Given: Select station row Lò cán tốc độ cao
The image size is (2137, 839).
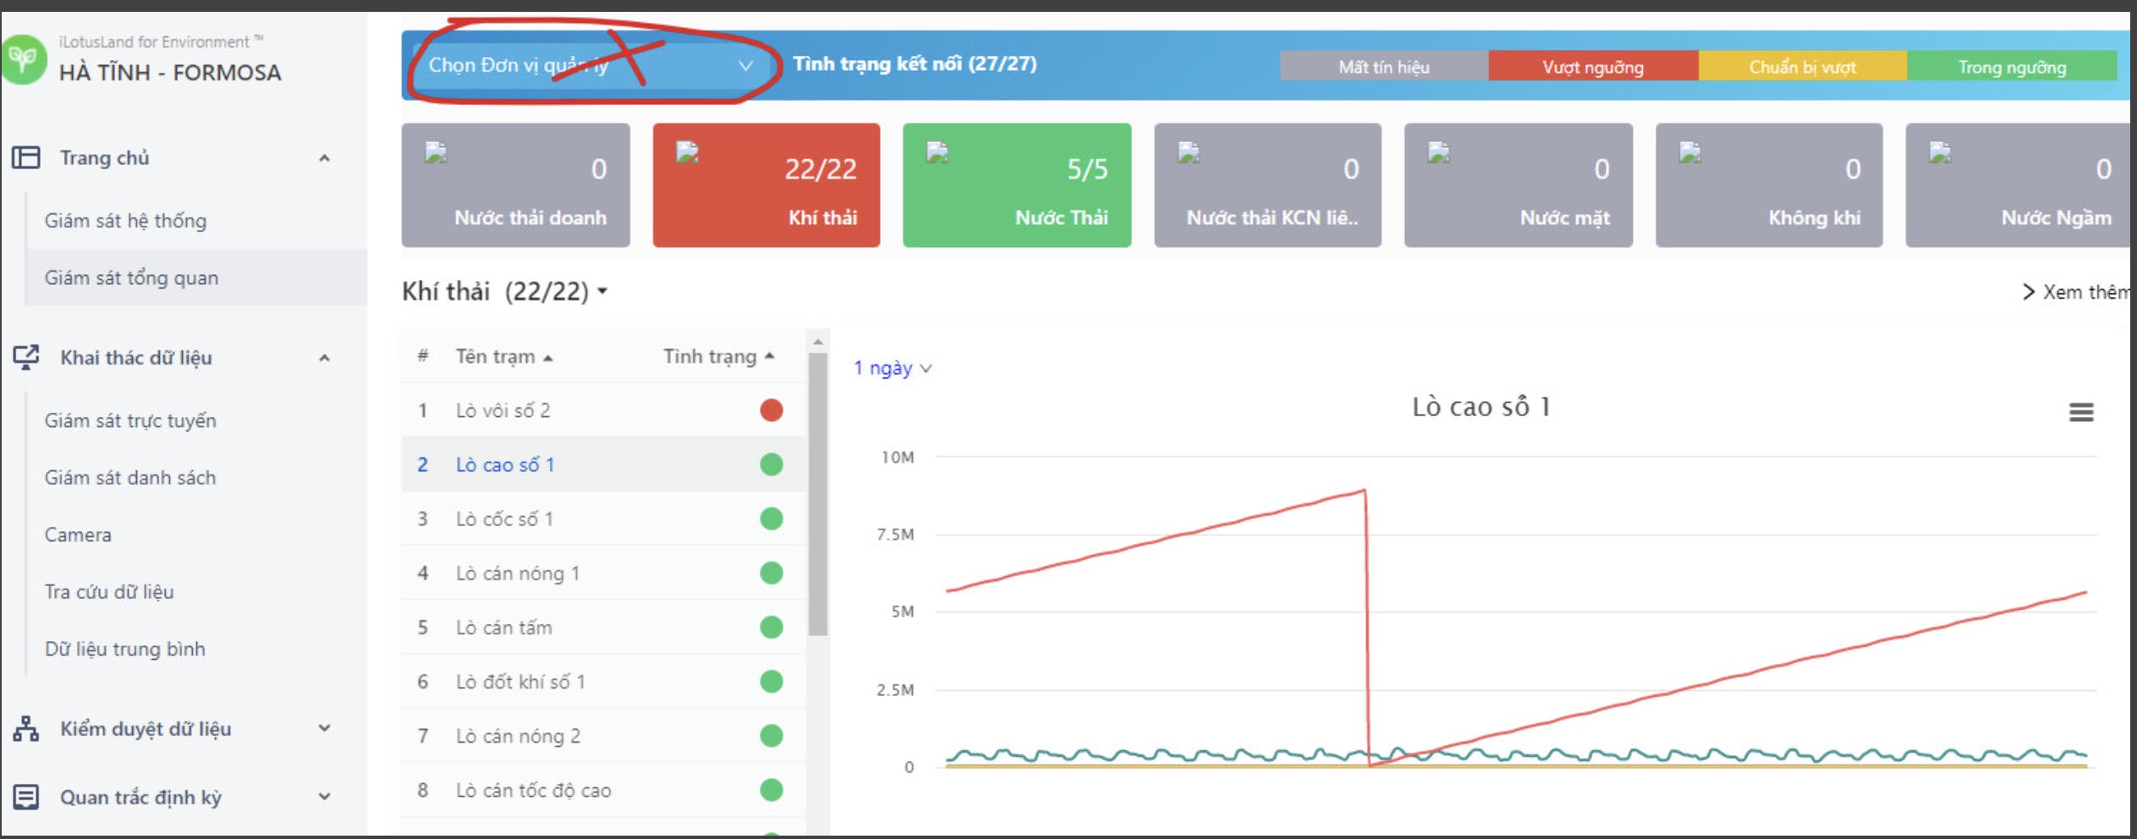Looking at the screenshot, I should (x=603, y=790).
